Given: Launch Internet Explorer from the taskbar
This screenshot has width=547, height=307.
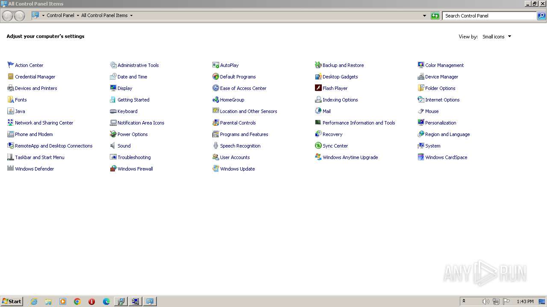Looking at the screenshot, I should 34,301.
